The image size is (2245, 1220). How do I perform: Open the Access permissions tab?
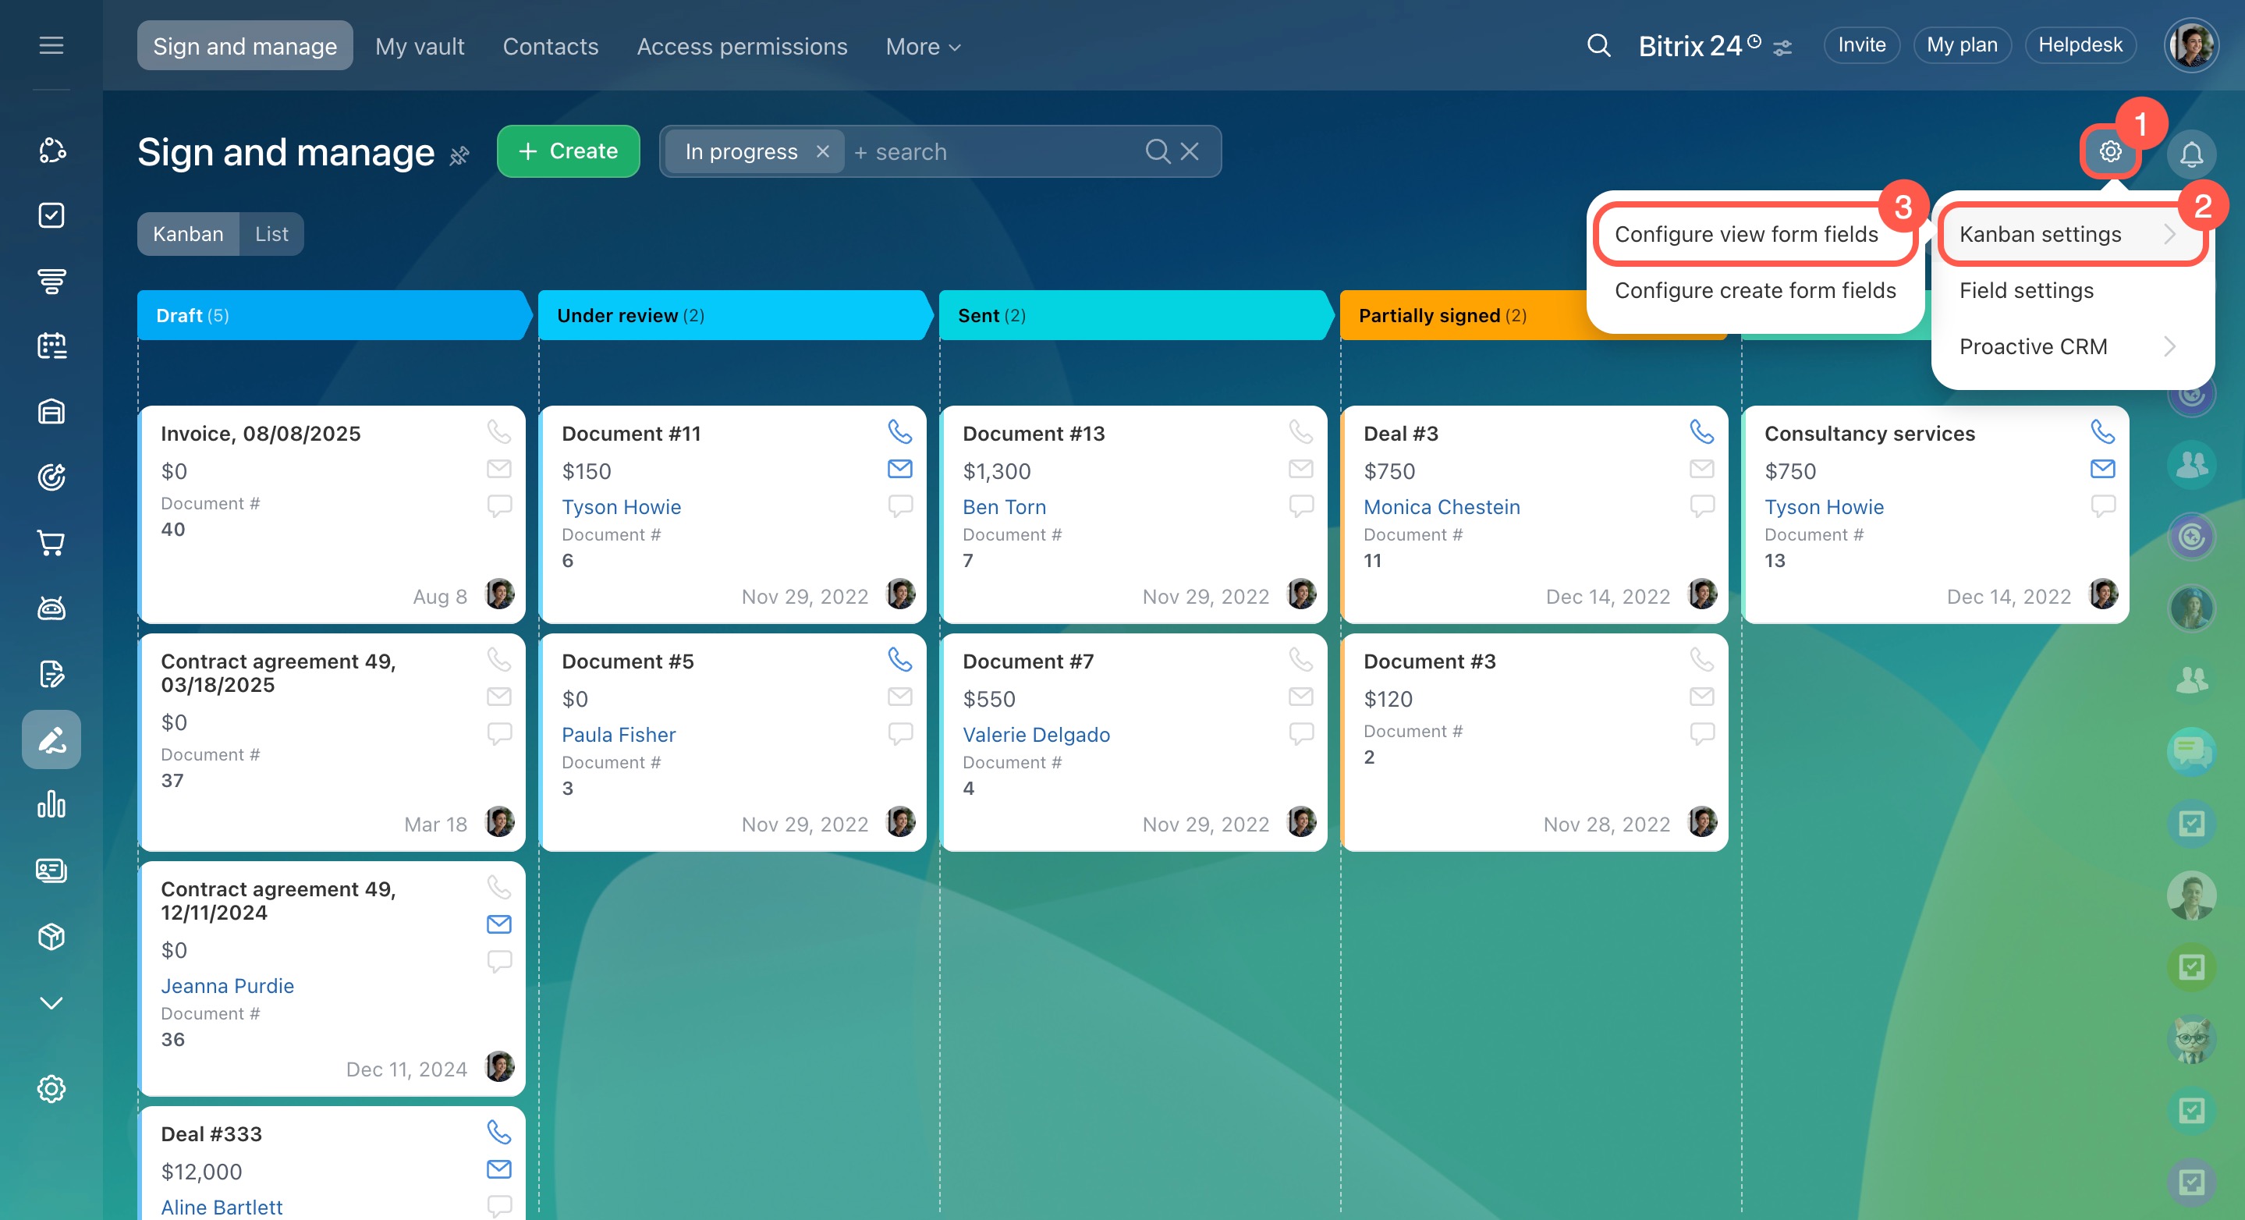tap(742, 46)
